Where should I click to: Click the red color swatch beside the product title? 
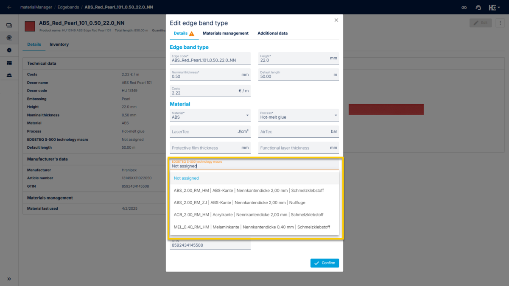pyautogui.click(x=29, y=26)
